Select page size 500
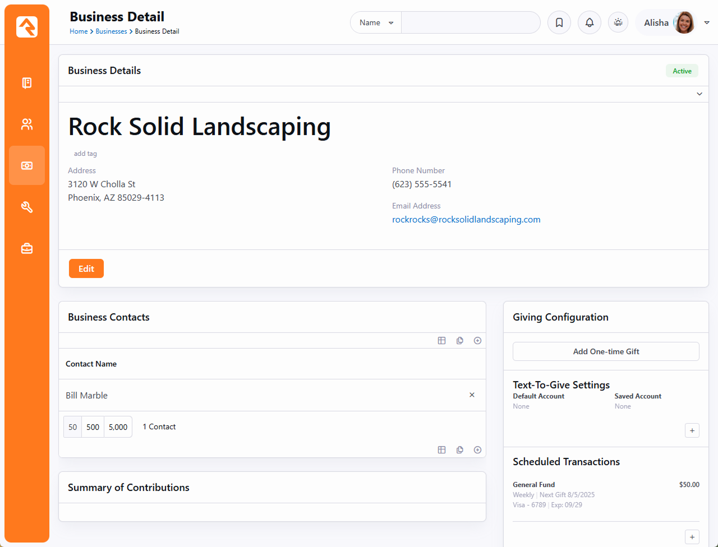Image resolution: width=718 pixels, height=547 pixels. (x=93, y=427)
